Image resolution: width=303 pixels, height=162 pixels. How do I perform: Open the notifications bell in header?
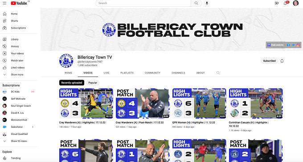click(x=285, y=3)
